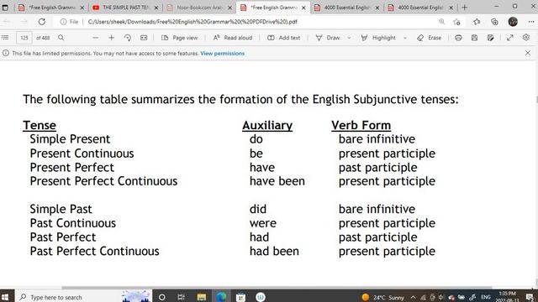Select the Add text tool
Viewport: 538px width, 302px height.
click(284, 38)
